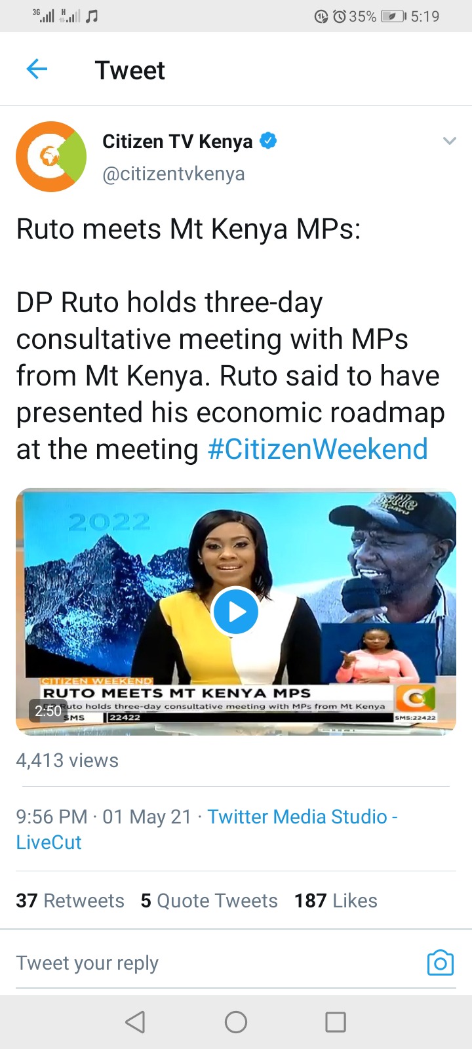Tap the back arrow icon
The width and height of the screenshot is (472, 1049).
[37, 69]
